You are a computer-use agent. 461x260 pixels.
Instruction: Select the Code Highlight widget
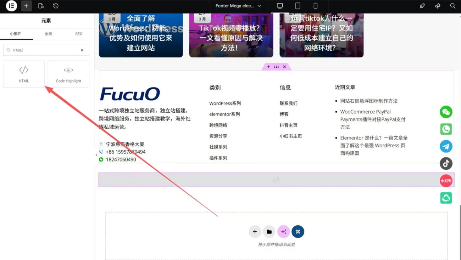68,73
